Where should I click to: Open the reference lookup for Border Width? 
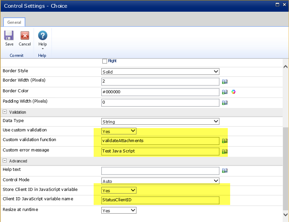coord(224,81)
